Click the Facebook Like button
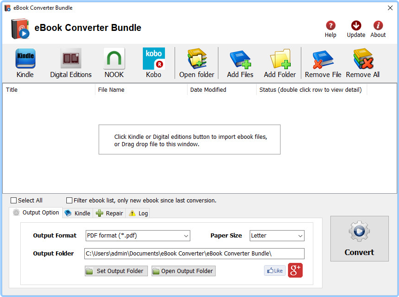399x297 pixels. point(275,271)
